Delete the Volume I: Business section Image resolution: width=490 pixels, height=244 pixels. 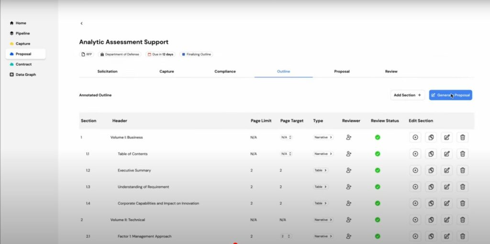tap(463, 138)
